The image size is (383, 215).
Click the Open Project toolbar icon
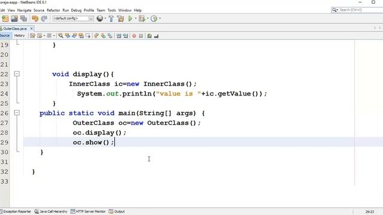tap(14, 19)
